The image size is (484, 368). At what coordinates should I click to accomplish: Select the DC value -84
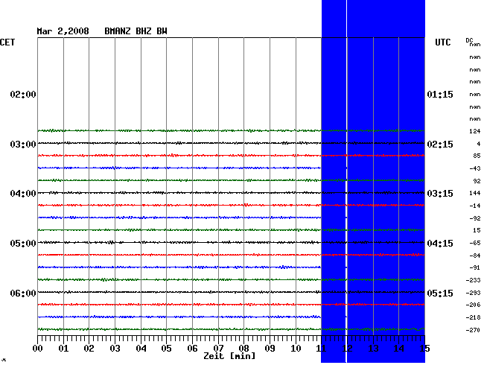tap(475, 256)
